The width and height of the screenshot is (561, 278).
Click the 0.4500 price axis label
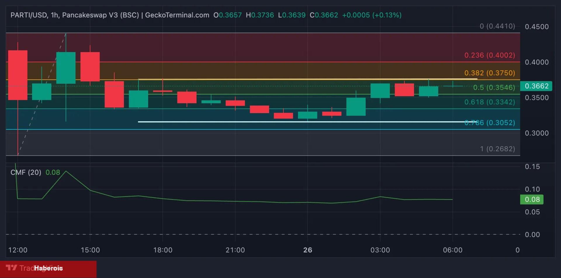coord(537,27)
